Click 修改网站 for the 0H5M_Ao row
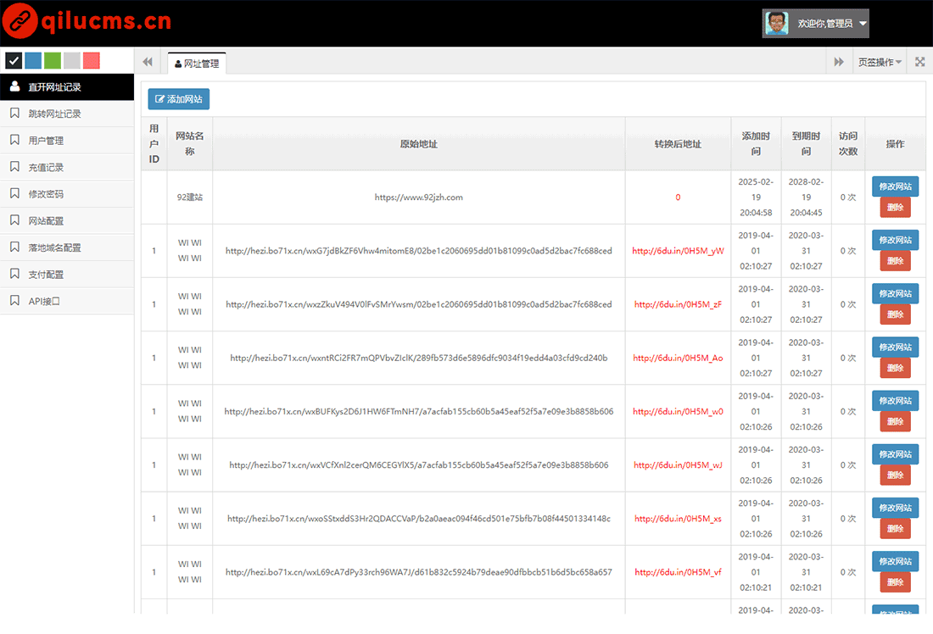The image size is (933, 634). 896,347
